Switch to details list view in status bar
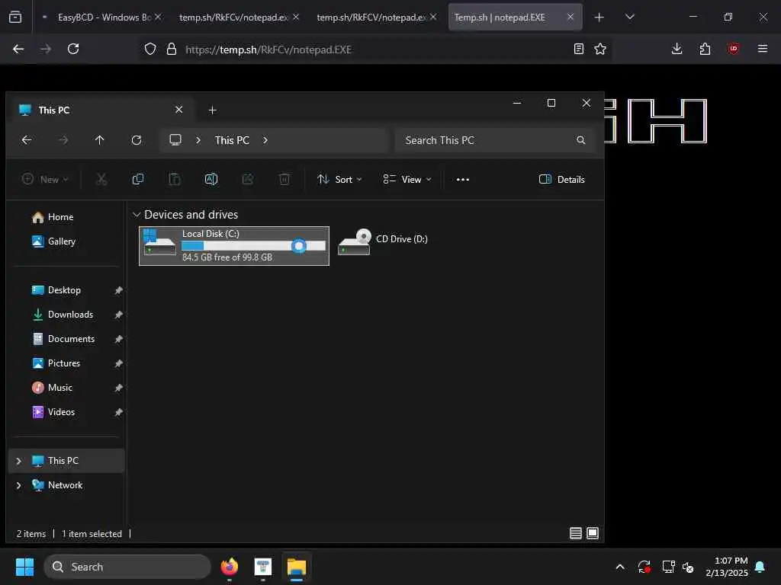 coord(575,533)
